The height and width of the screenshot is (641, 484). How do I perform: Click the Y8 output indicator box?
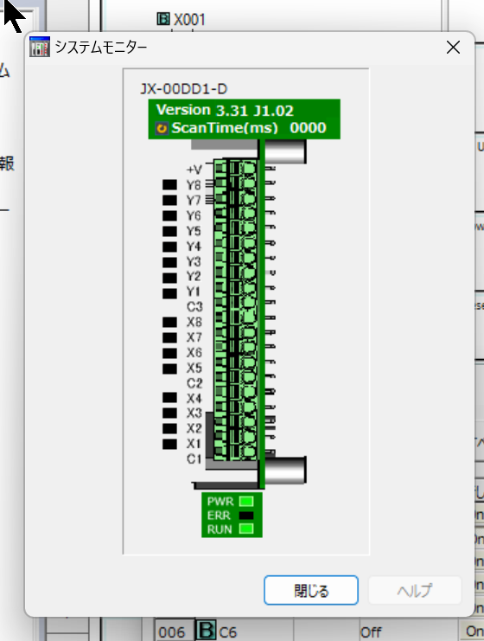pyautogui.click(x=169, y=185)
